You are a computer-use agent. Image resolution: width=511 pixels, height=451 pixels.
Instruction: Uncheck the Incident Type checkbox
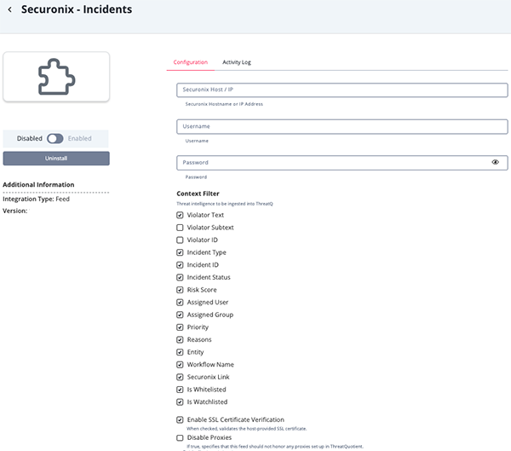(x=180, y=252)
